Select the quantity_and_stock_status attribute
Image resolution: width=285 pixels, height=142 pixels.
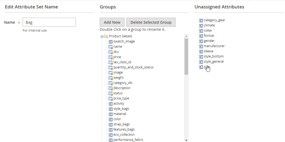pyautogui.click(x=133, y=67)
